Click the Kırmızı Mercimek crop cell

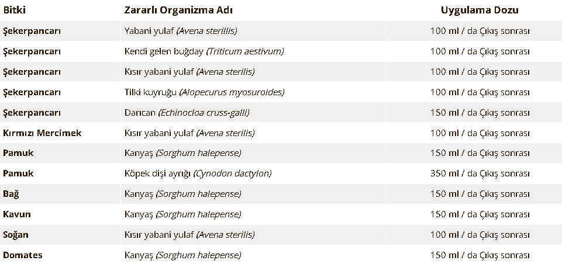[x=42, y=133]
